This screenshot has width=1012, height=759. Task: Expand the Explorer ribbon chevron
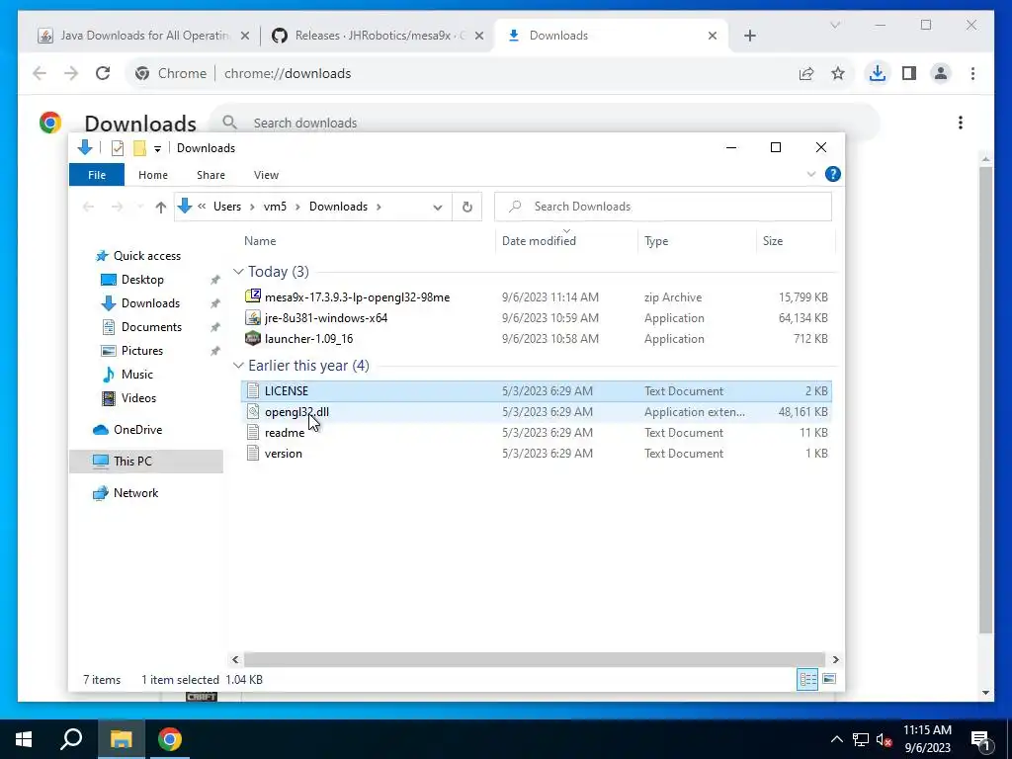(811, 174)
